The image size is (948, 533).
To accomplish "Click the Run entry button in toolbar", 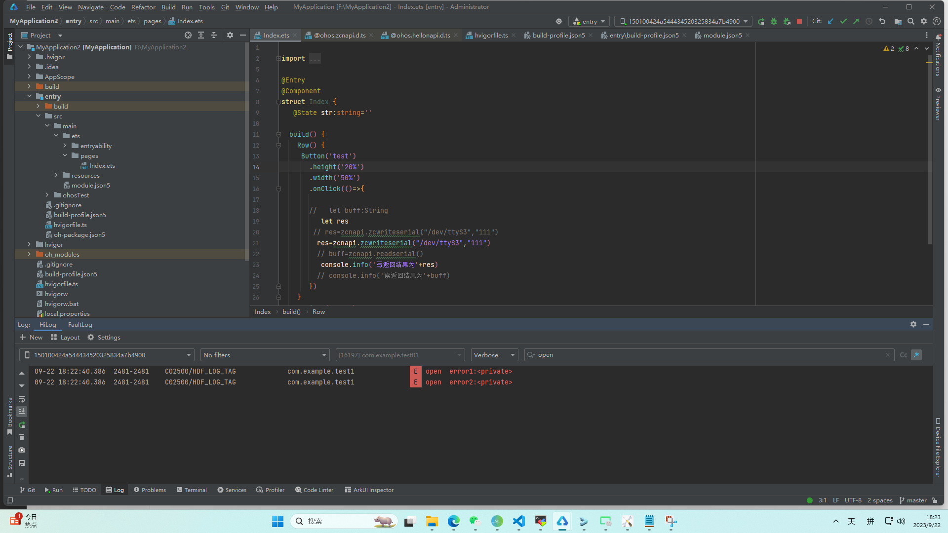I will point(761,21).
